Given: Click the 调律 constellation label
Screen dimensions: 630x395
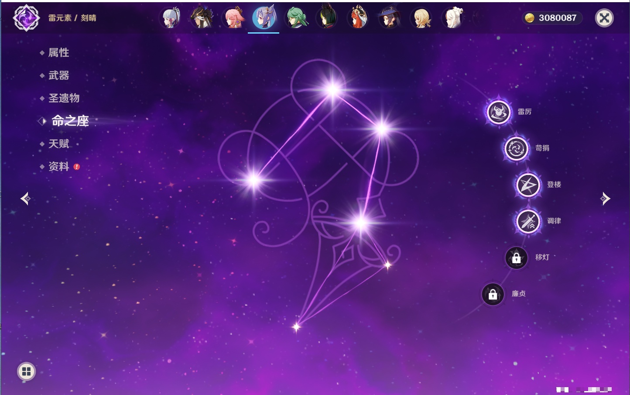Looking at the screenshot, I should pyautogui.click(x=554, y=221).
